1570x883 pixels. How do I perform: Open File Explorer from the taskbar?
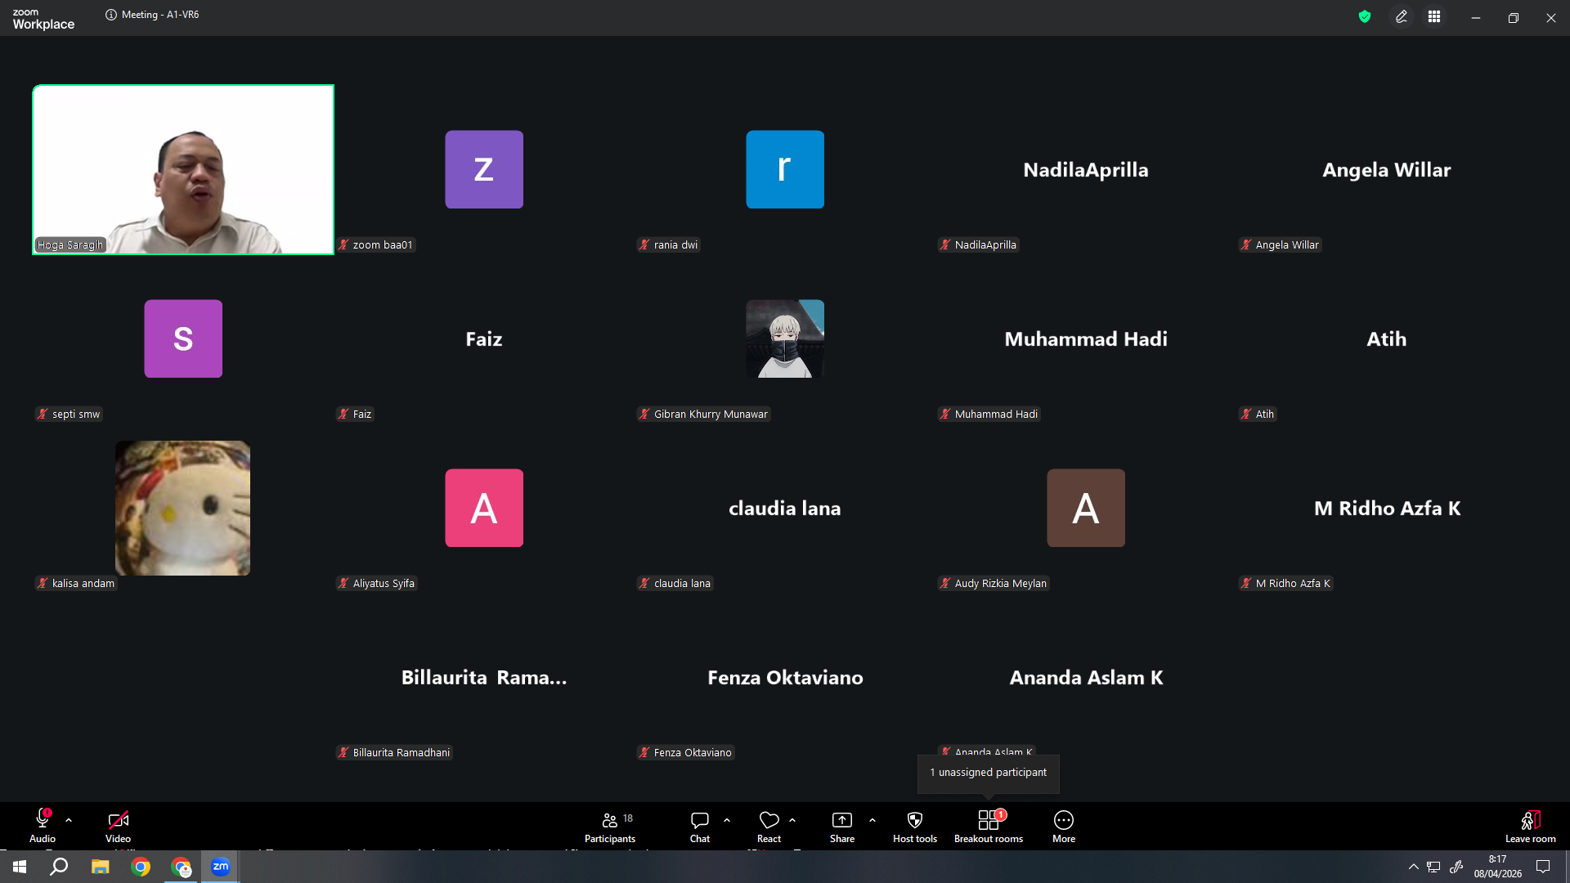click(100, 867)
